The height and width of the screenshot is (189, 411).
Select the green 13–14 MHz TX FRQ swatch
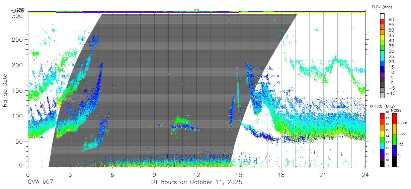pyautogui.click(x=382, y=140)
